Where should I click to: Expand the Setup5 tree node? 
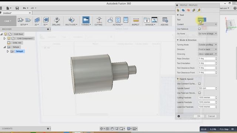point(8,51)
